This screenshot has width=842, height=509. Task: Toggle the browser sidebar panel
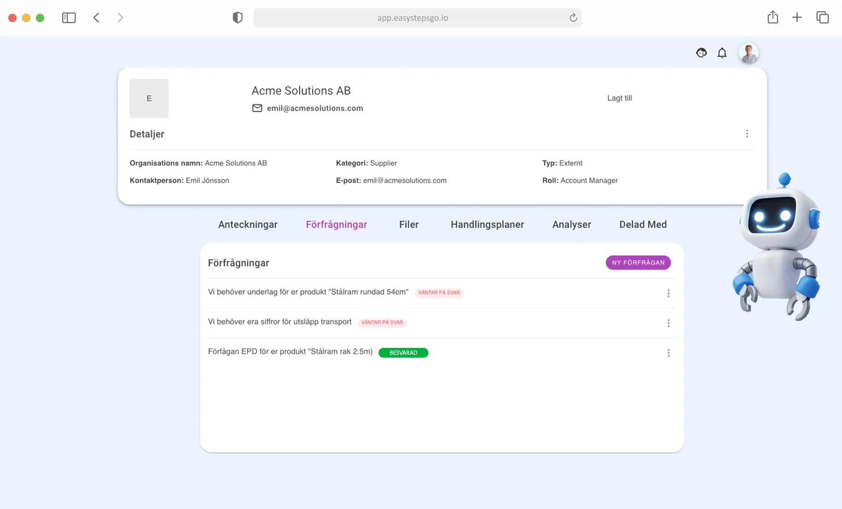[69, 17]
